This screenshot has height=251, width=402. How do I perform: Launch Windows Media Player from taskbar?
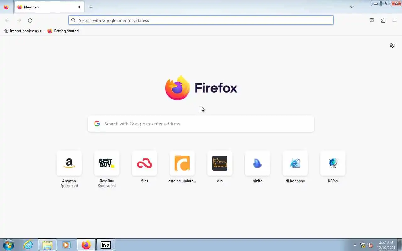point(67,245)
